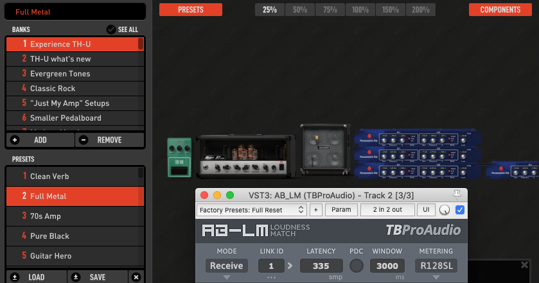Viewport: 539px width, 283px height.
Task: Pin the AB_LM plugin window
Action: 457,195
